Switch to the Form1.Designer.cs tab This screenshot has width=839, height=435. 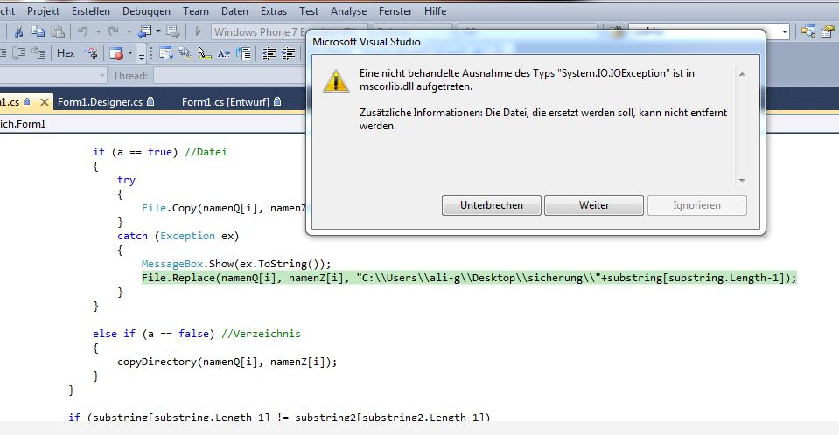(x=106, y=102)
